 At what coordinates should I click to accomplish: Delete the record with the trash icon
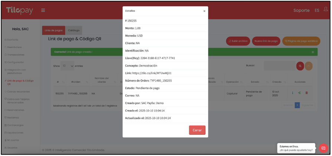[306, 93]
